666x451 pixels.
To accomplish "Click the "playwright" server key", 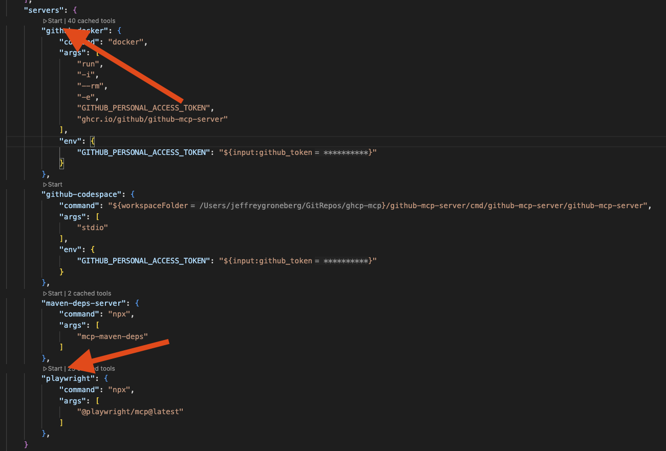I will pos(68,378).
